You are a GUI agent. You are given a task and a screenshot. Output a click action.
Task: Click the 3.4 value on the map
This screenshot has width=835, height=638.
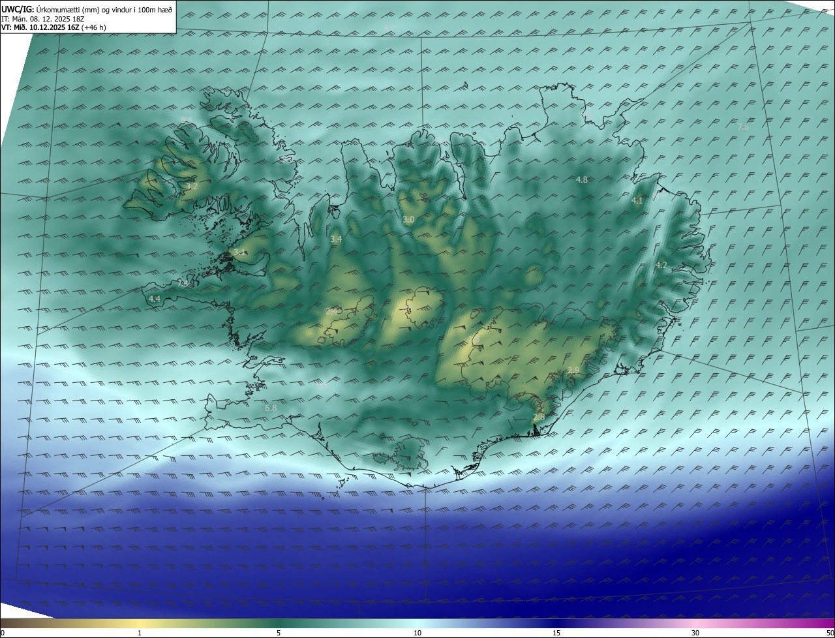(x=336, y=240)
